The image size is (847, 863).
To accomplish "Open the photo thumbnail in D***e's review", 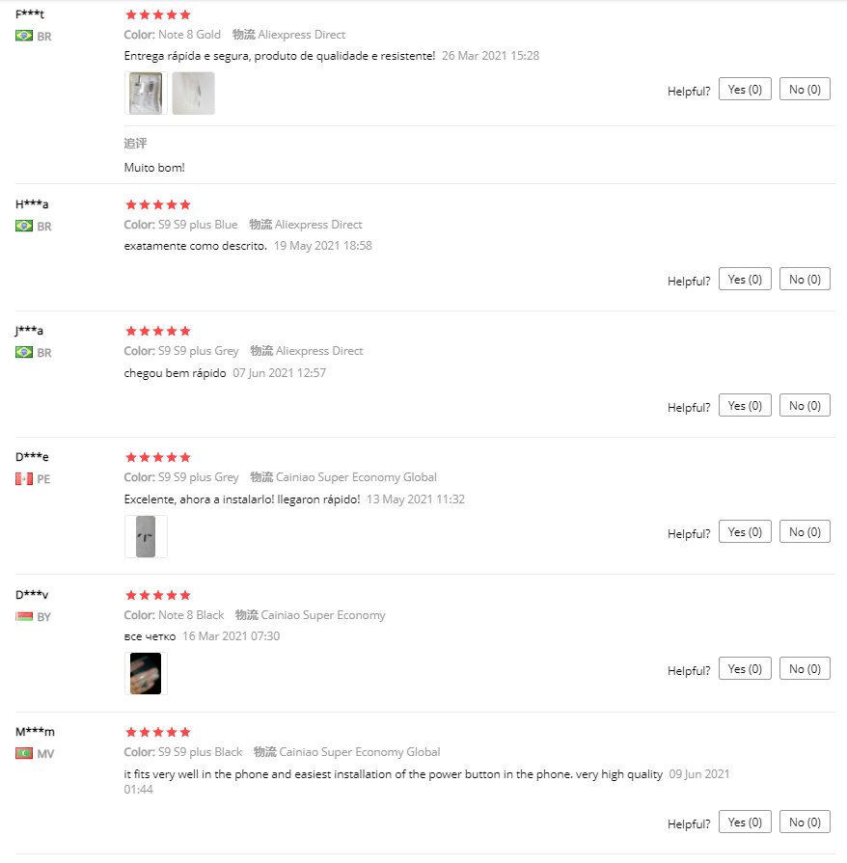I will 146,537.
